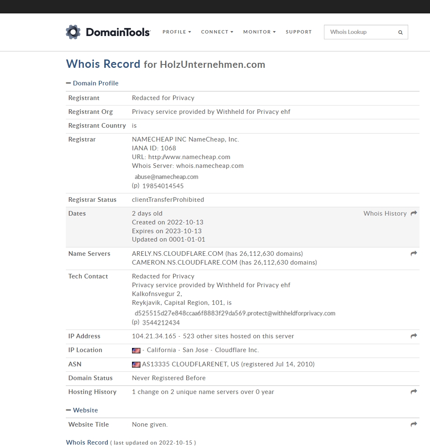The width and height of the screenshot is (430, 448).
Task: Click 'Reykjavik, Capital Region, 101, is' text
Action: 182,303
